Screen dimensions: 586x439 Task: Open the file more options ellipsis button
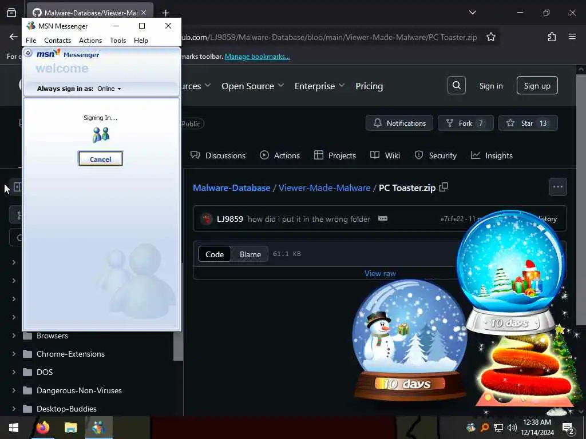pos(557,187)
